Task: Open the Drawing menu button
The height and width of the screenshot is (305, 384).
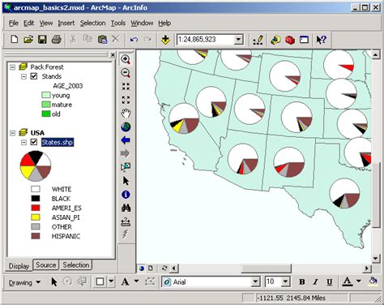Action: (24, 282)
